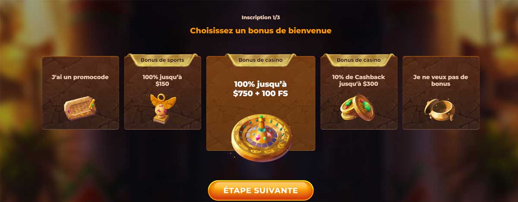Select the "10% de Cashback jusqu'à $300" text
The height and width of the screenshot is (202, 518).
point(359,81)
